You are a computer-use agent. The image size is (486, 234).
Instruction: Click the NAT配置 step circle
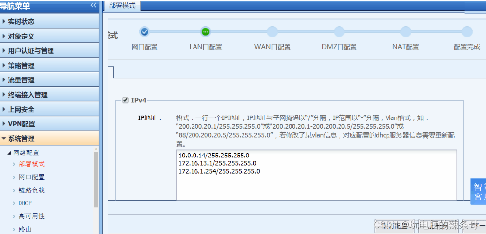(406, 32)
